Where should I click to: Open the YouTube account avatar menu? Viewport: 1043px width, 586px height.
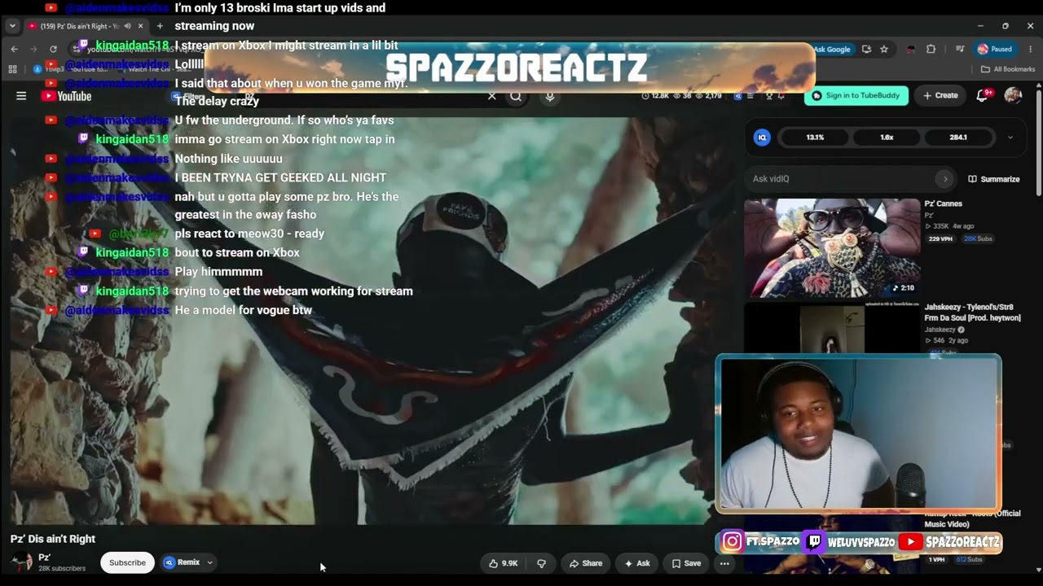(1013, 95)
